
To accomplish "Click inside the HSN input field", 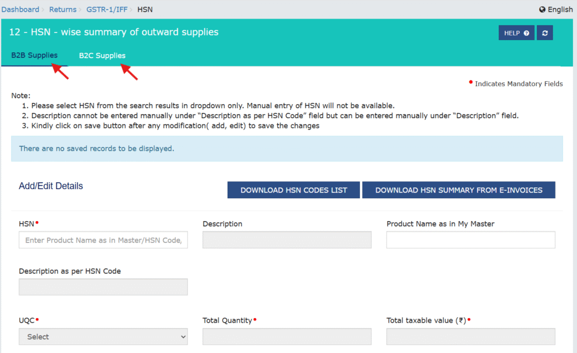I will 103,240.
